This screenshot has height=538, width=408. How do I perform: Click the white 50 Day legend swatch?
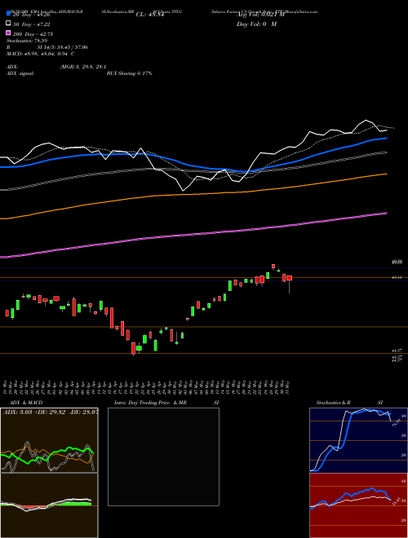(8, 24)
